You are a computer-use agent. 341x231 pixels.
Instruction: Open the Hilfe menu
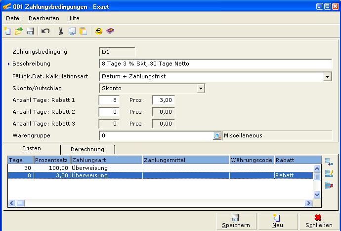[x=73, y=18]
